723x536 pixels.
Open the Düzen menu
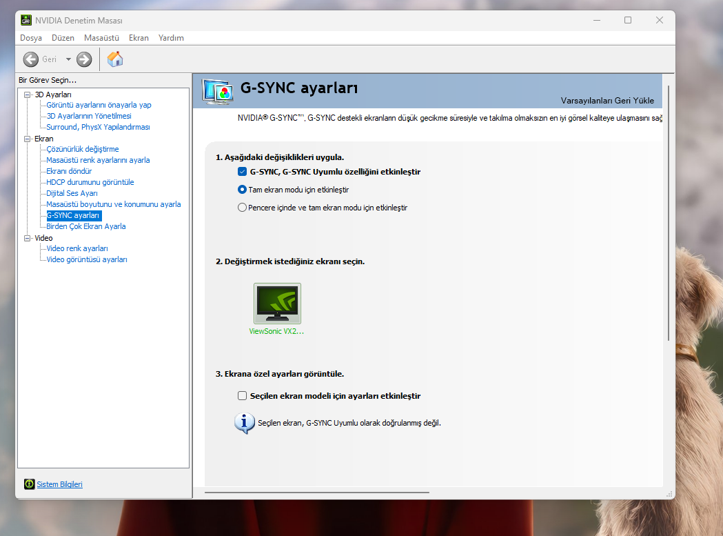point(63,38)
